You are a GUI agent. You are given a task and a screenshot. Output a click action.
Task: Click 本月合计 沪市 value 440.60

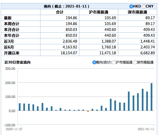(x=110, y=30)
